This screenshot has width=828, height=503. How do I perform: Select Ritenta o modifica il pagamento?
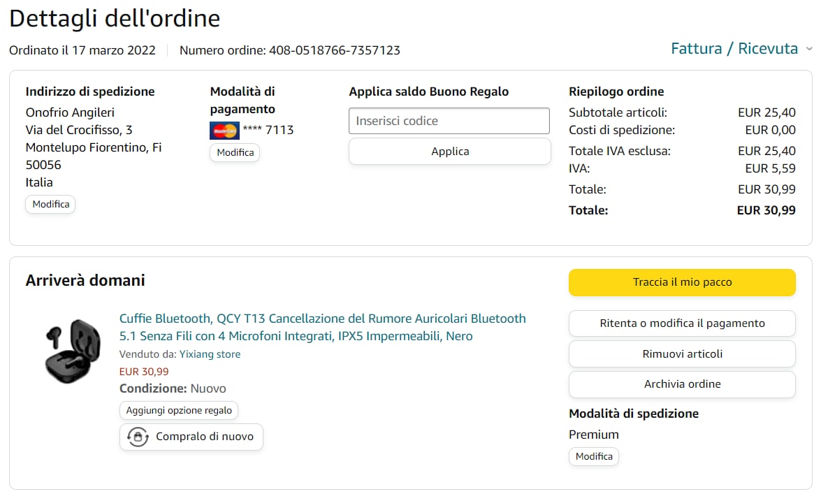(x=682, y=323)
